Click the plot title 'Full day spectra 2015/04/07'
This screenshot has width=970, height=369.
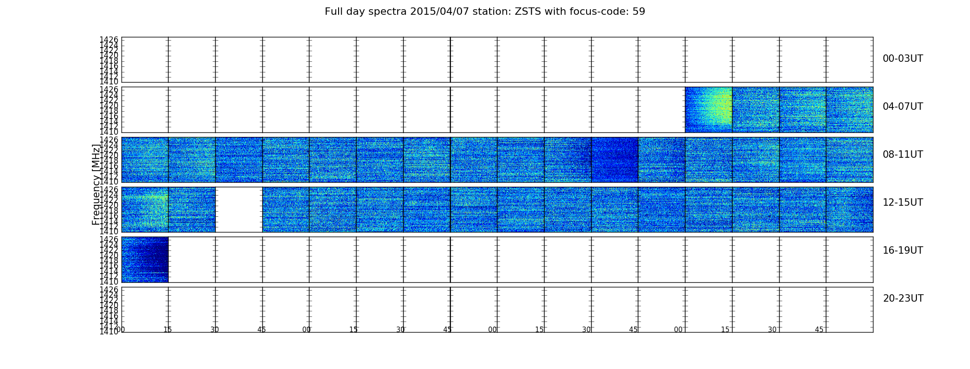click(485, 12)
